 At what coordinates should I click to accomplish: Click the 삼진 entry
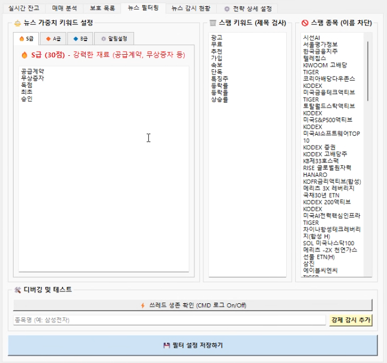309,263
